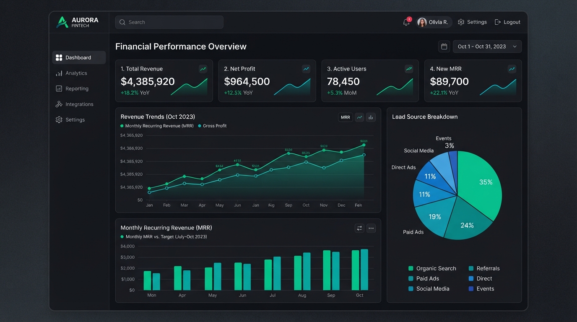Click the trend icon on Active Users card
577x322 pixels.
[x=409, y=69]
